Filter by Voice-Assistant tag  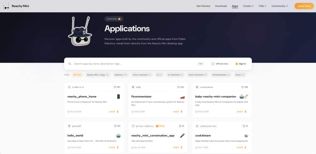[x=142, y=75]
